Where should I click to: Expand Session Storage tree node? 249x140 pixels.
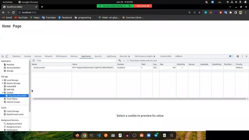tap(2, 83)
